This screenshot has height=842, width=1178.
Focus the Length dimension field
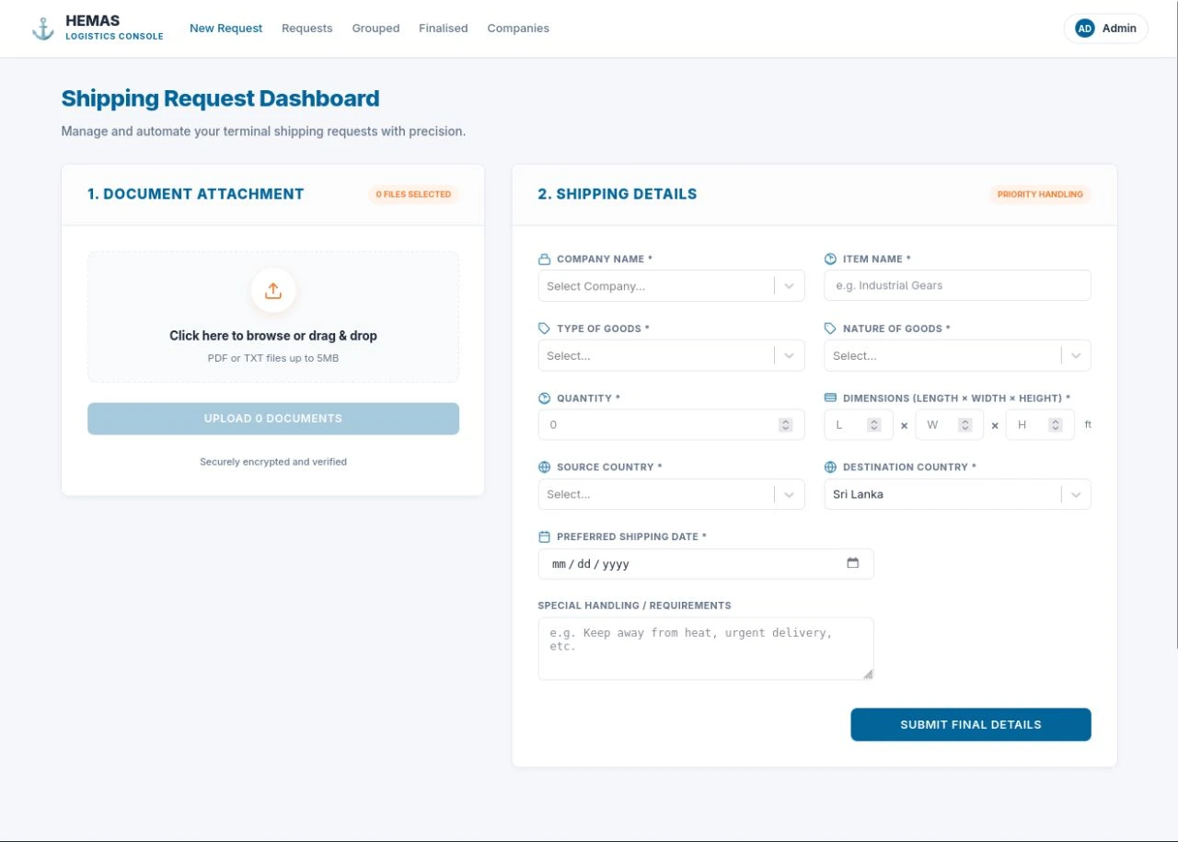click(x=859, y=425)
